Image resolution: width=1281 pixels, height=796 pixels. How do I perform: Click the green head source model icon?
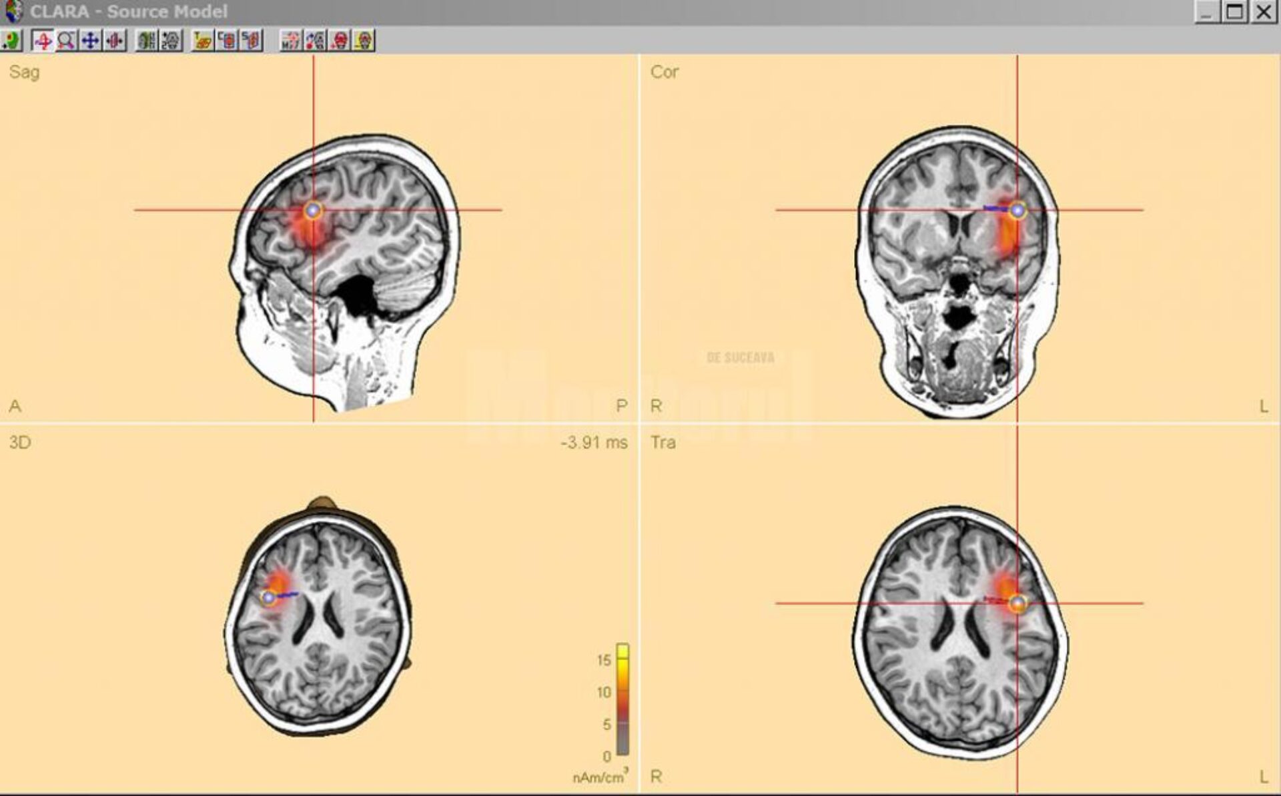point(11,41)
